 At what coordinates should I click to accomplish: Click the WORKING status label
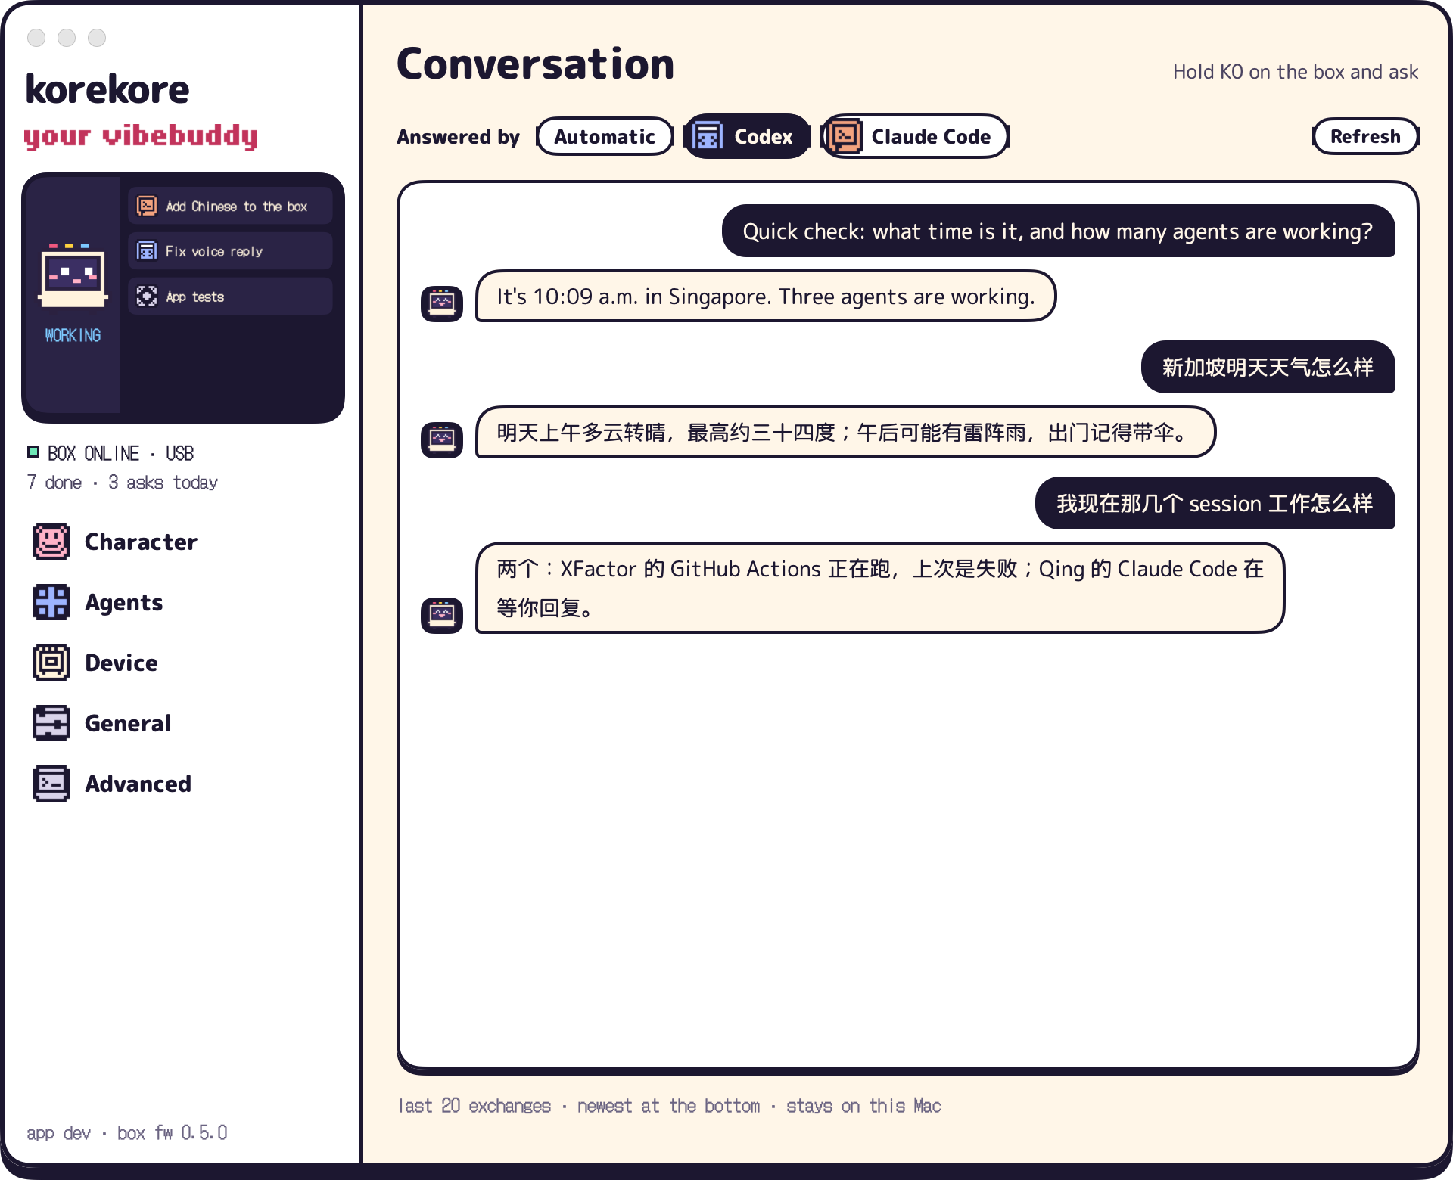pyautogui.click(x=73, y=335)
